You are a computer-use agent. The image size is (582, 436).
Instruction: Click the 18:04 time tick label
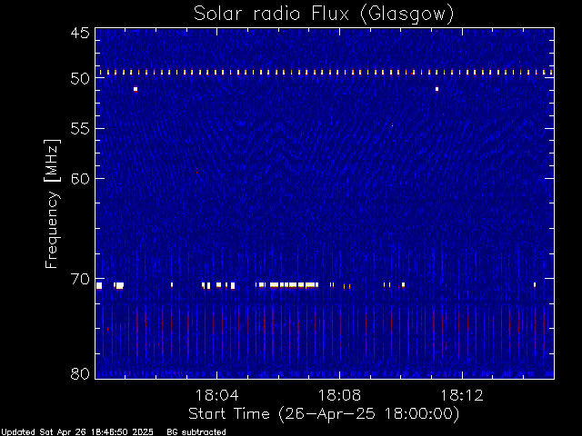pyautogui.click(x=216, y=395)
